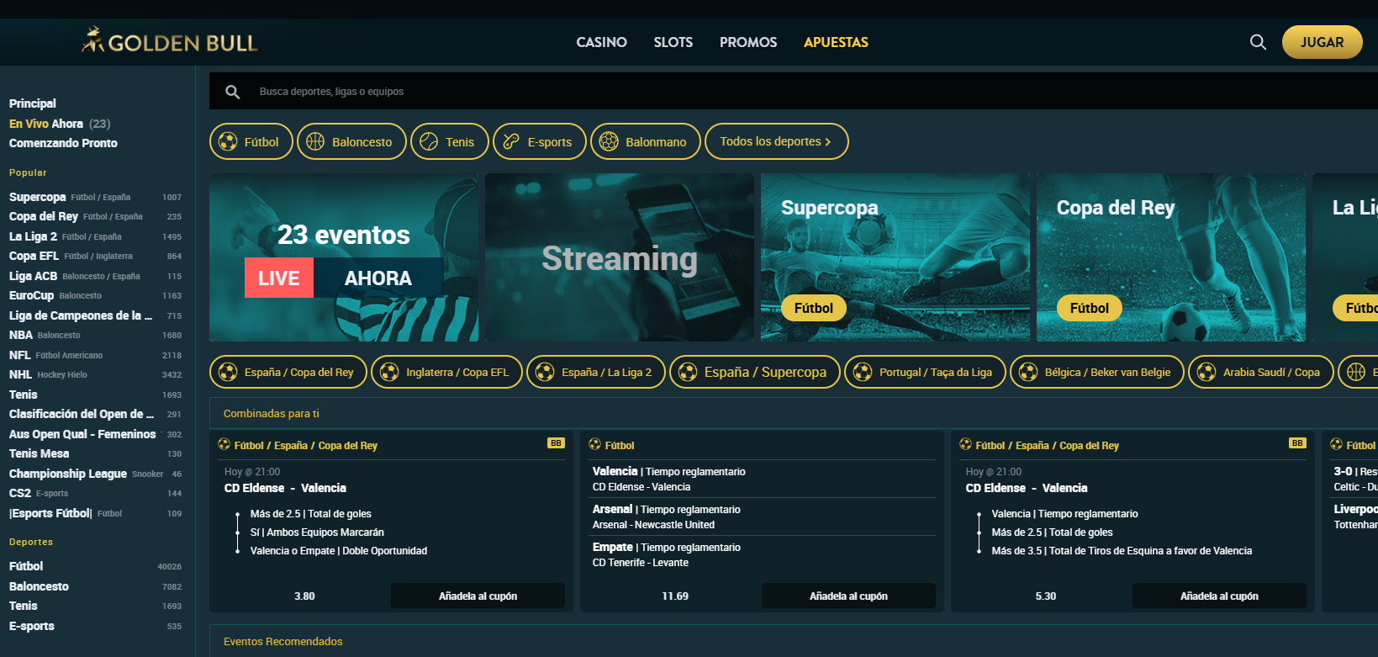
Task: Open Fútbol under Deportes
Action: [95, 566]
